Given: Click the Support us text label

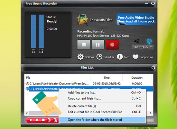Looking at the screenshot, I should pyautogui.click(x=146, y=57).
